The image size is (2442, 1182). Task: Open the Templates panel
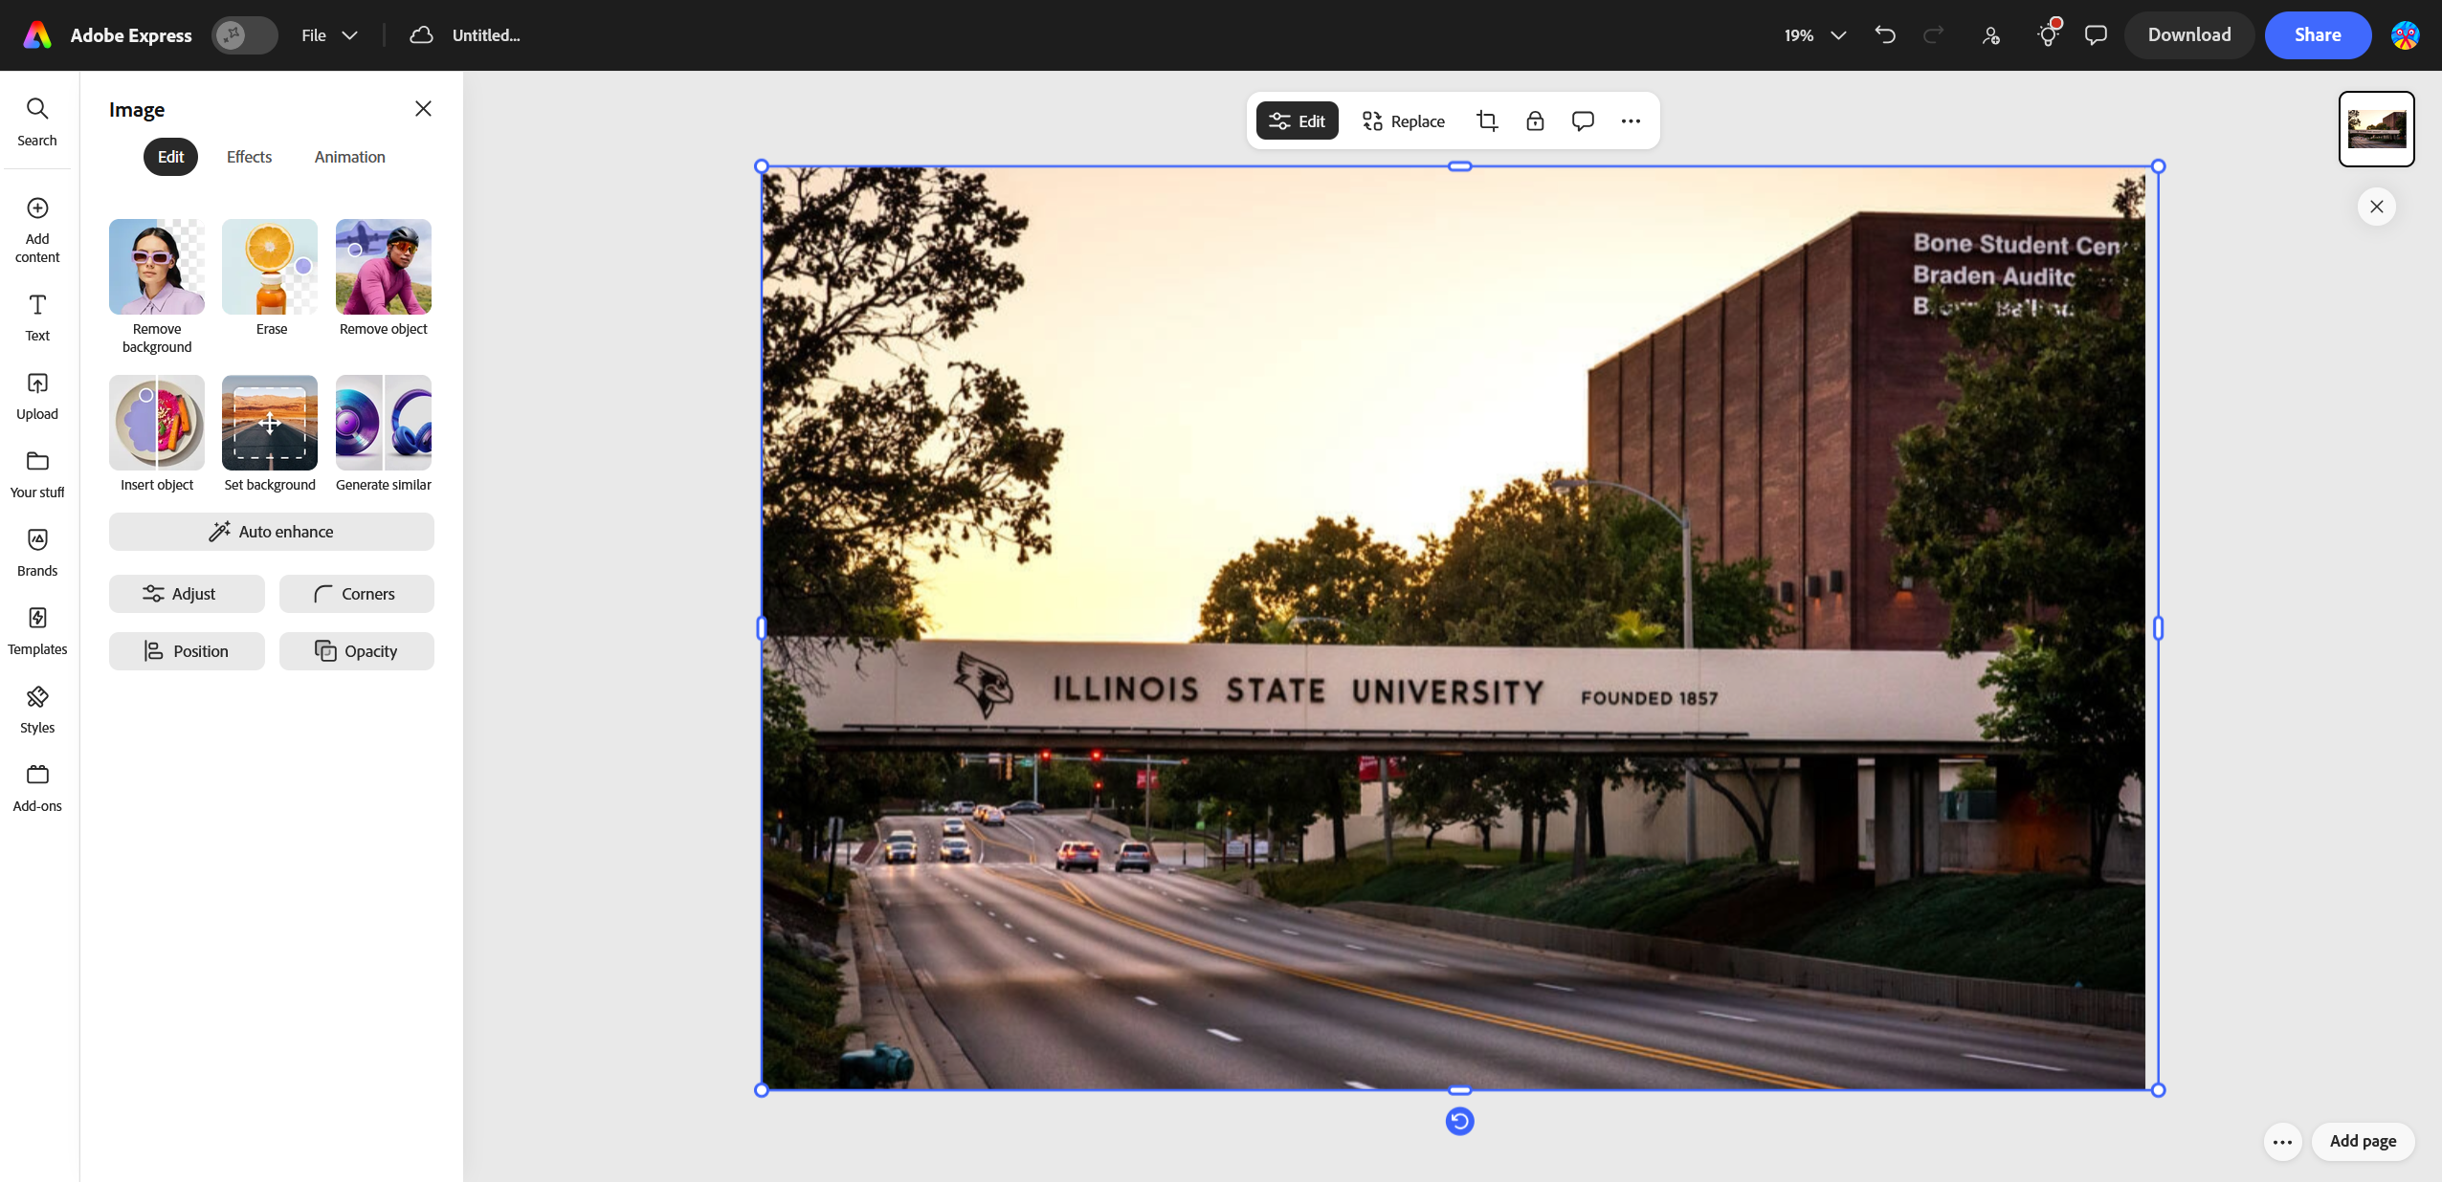37,631
